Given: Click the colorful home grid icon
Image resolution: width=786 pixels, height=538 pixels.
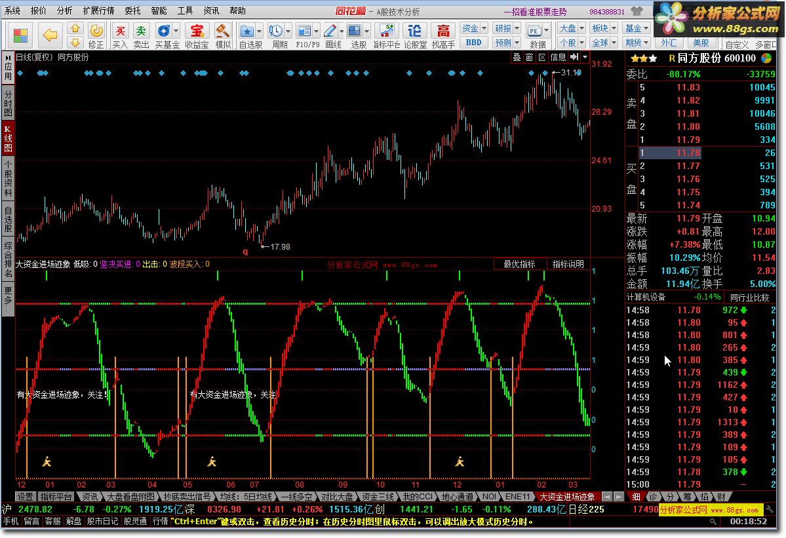Looking at the screenshot, I should (x=20, y=35).
